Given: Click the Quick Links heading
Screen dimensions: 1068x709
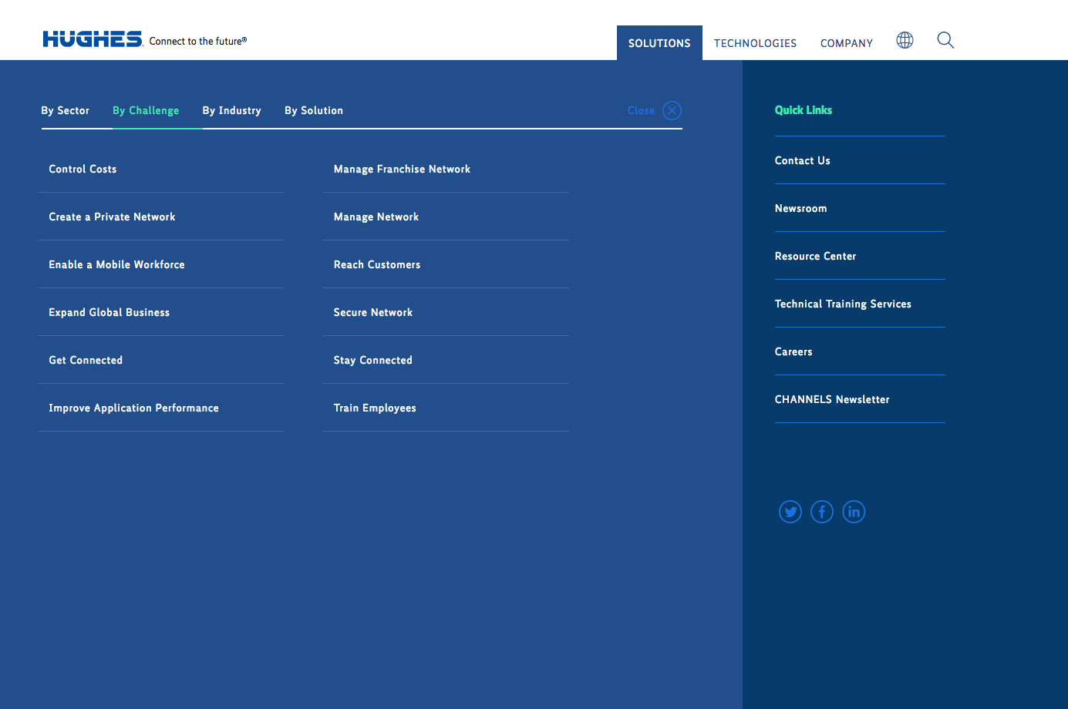Looking at the screenshot, I should coord(804,110).
